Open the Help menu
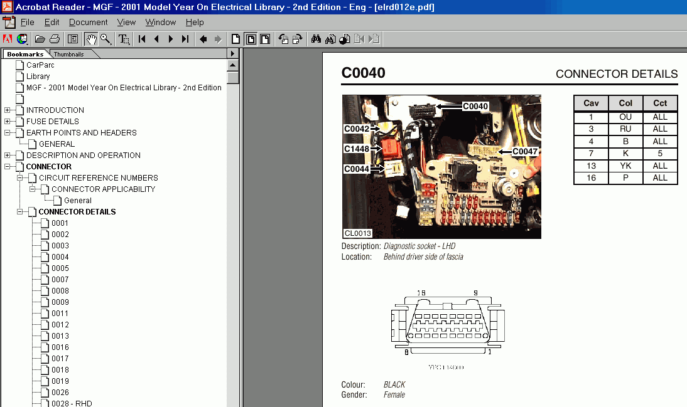687x407 pixels. coord(195,23)
